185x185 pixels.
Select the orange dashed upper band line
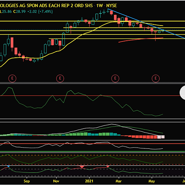coord(92,155)
